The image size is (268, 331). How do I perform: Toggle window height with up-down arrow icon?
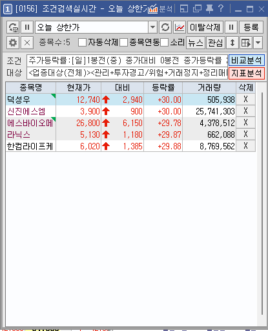pos(232,43)
